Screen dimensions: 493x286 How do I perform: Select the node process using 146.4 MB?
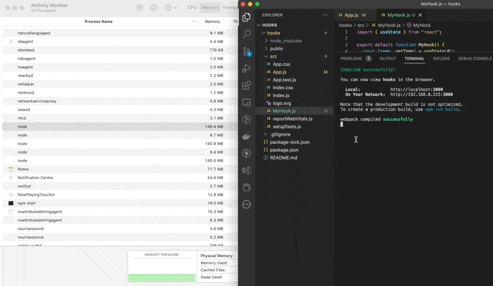[x=120, y=127]
